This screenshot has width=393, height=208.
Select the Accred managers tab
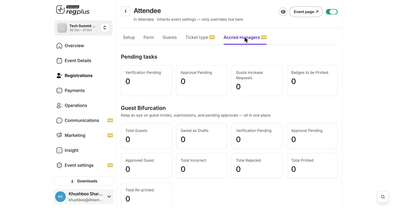245,37
